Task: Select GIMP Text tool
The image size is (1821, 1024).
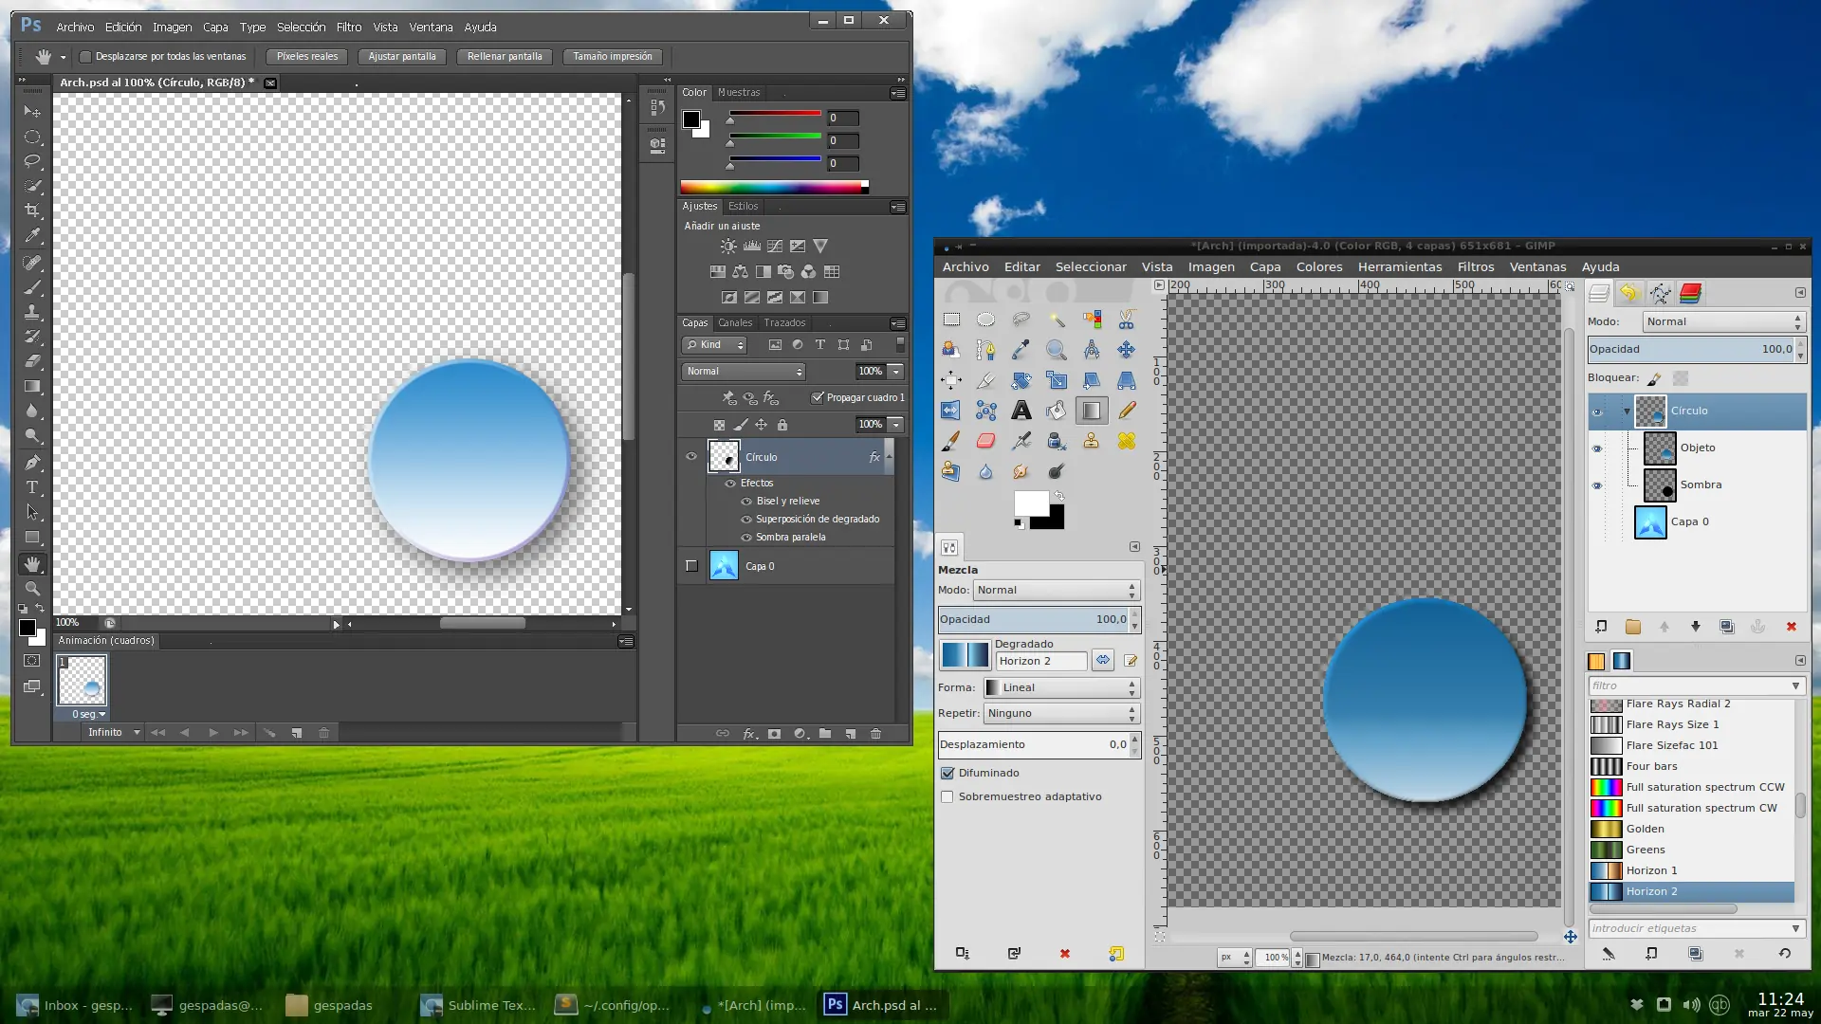Action: click(1021, 411)
